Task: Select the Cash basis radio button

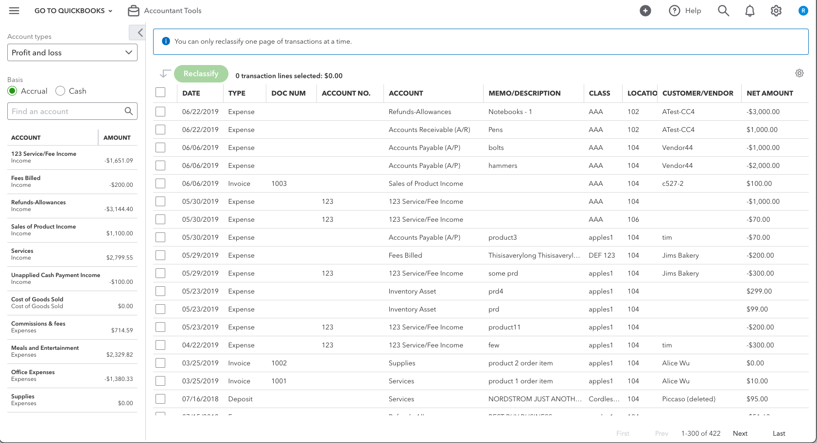Action: coord(60,91)
